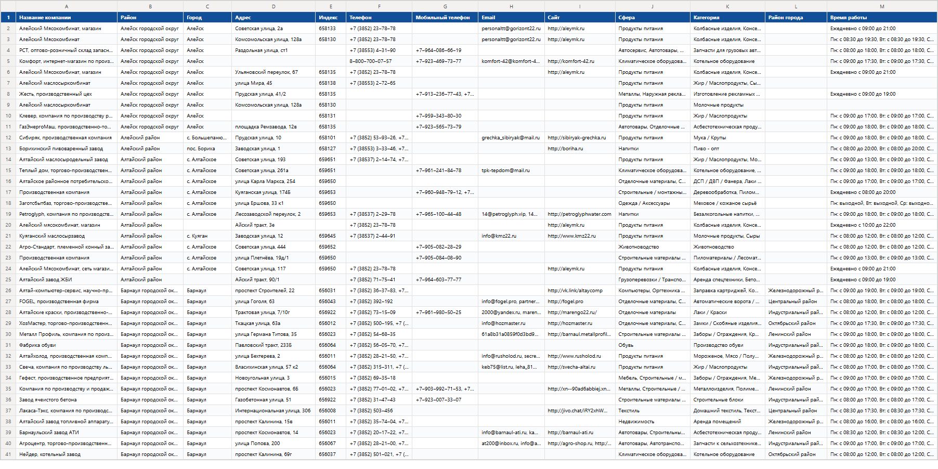Viewport: 938px width, 469px height.
Task: Select address "улица Германа Титова, 35"
Action: tap(273, 334)
